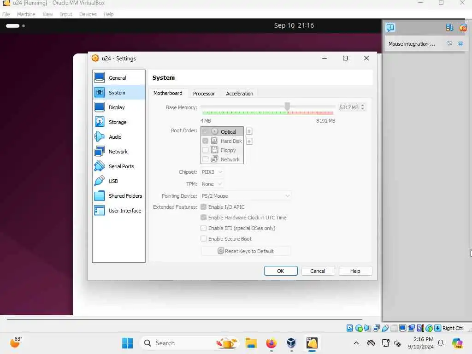Show hidden system tray icons chevron
Image resolution: width=472 pixels, height=354 pixels.
(x=356, y=343)
